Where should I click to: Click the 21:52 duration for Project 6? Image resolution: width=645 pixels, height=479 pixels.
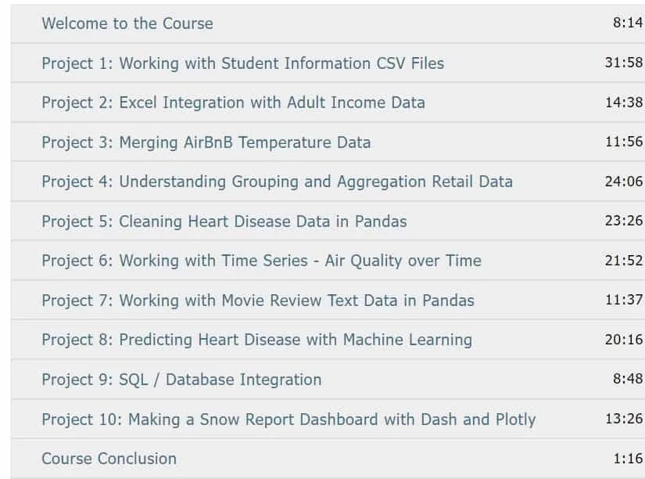[624, 261]
